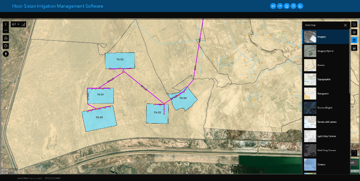
Task: Open the measurement unit dropdown arrow
Action: tap(18, 24)
